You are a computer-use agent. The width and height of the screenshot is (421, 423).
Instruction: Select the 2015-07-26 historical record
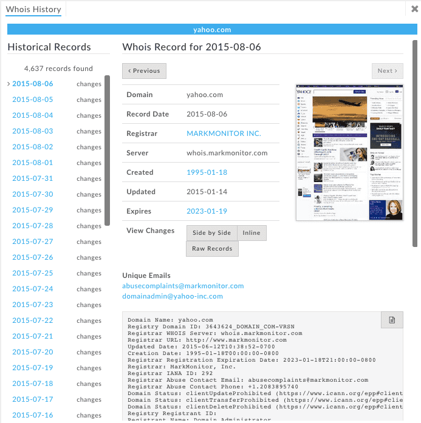pos(33,257)
